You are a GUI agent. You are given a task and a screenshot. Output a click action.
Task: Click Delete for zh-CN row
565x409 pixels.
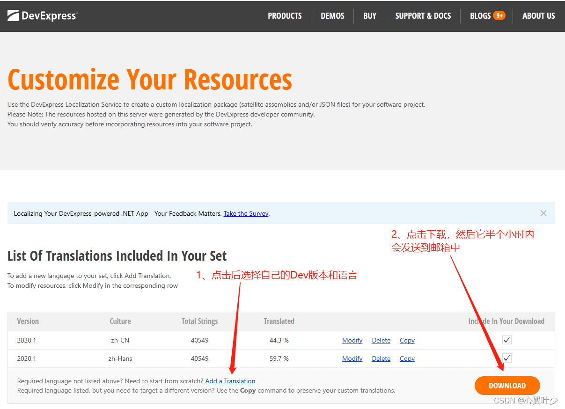[381, 340]
